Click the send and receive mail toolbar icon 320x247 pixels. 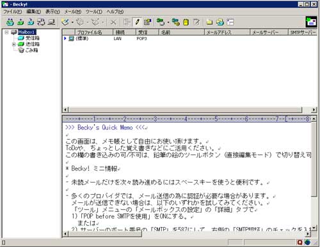[x=10, y=22]
